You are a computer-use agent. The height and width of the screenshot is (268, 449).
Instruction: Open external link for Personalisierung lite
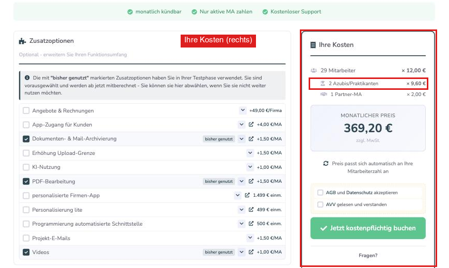click(x=251, y=210)
